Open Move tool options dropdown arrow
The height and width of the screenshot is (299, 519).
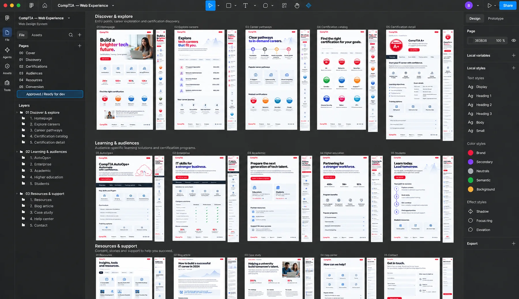tap(218, 5)
